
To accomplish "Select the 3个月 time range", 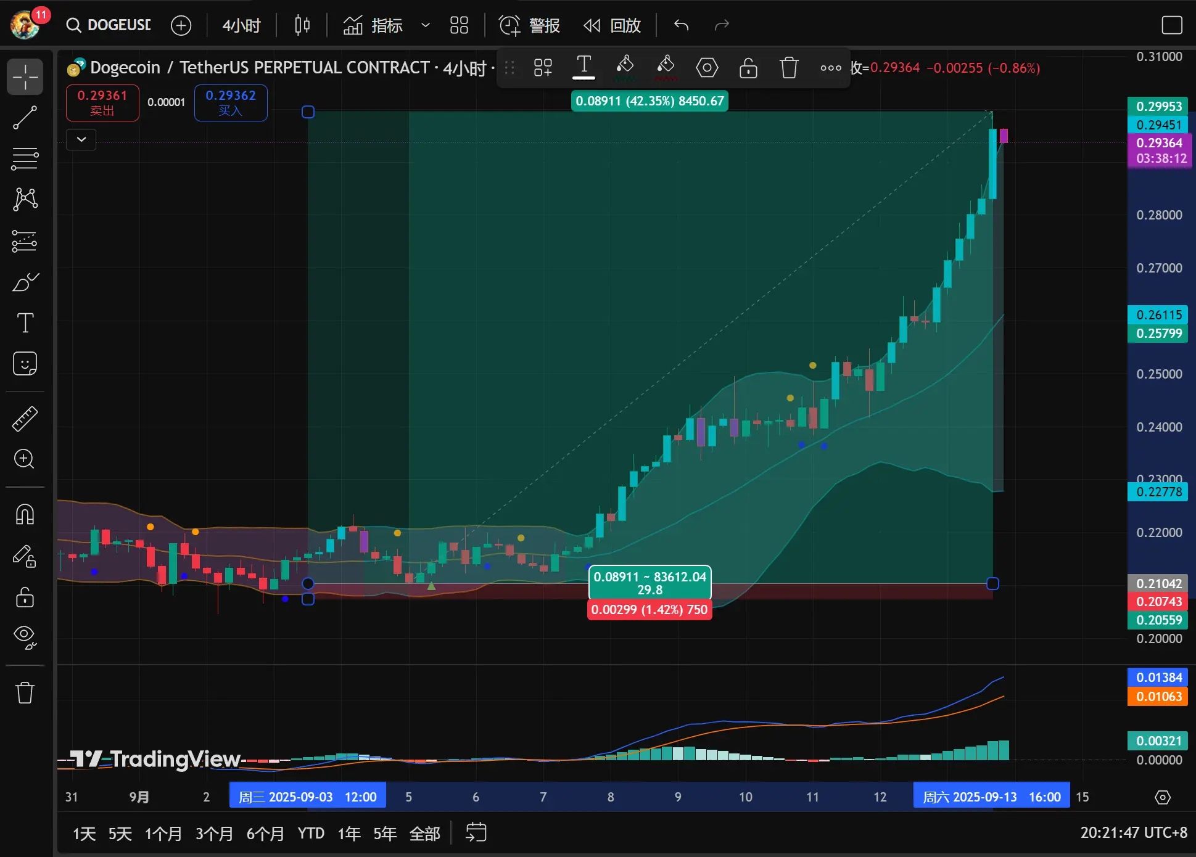I will coord(214,834).
